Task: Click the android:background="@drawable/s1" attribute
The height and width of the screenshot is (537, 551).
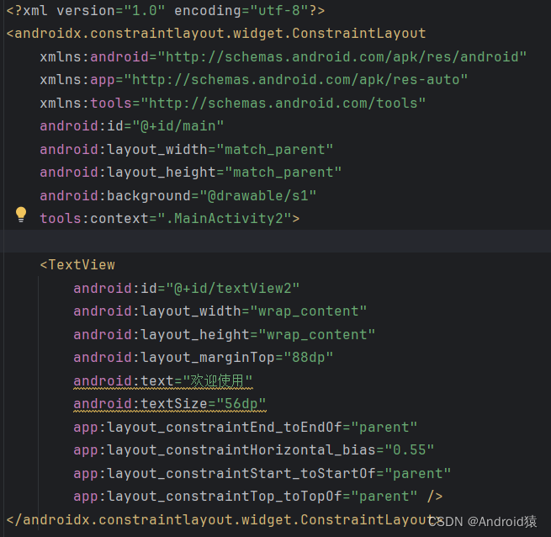Action: tap(178, 195)
